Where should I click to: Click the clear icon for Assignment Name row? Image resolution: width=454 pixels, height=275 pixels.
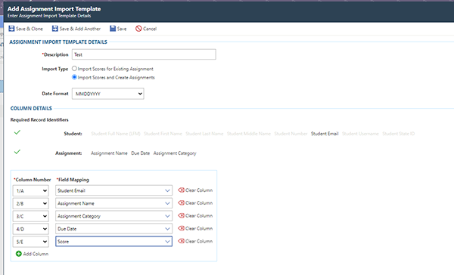(x=182, y=202)
